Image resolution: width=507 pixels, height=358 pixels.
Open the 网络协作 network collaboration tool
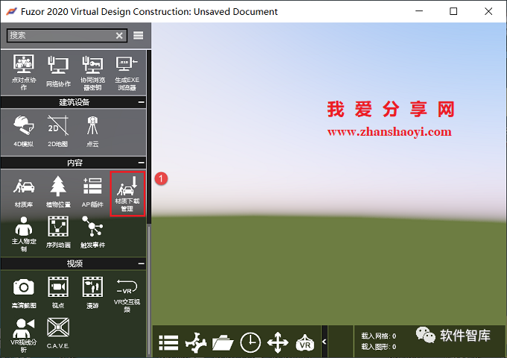(58, 72)
